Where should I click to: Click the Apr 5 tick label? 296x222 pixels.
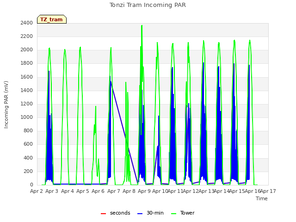pyautogui.click(x=83, y=191)
